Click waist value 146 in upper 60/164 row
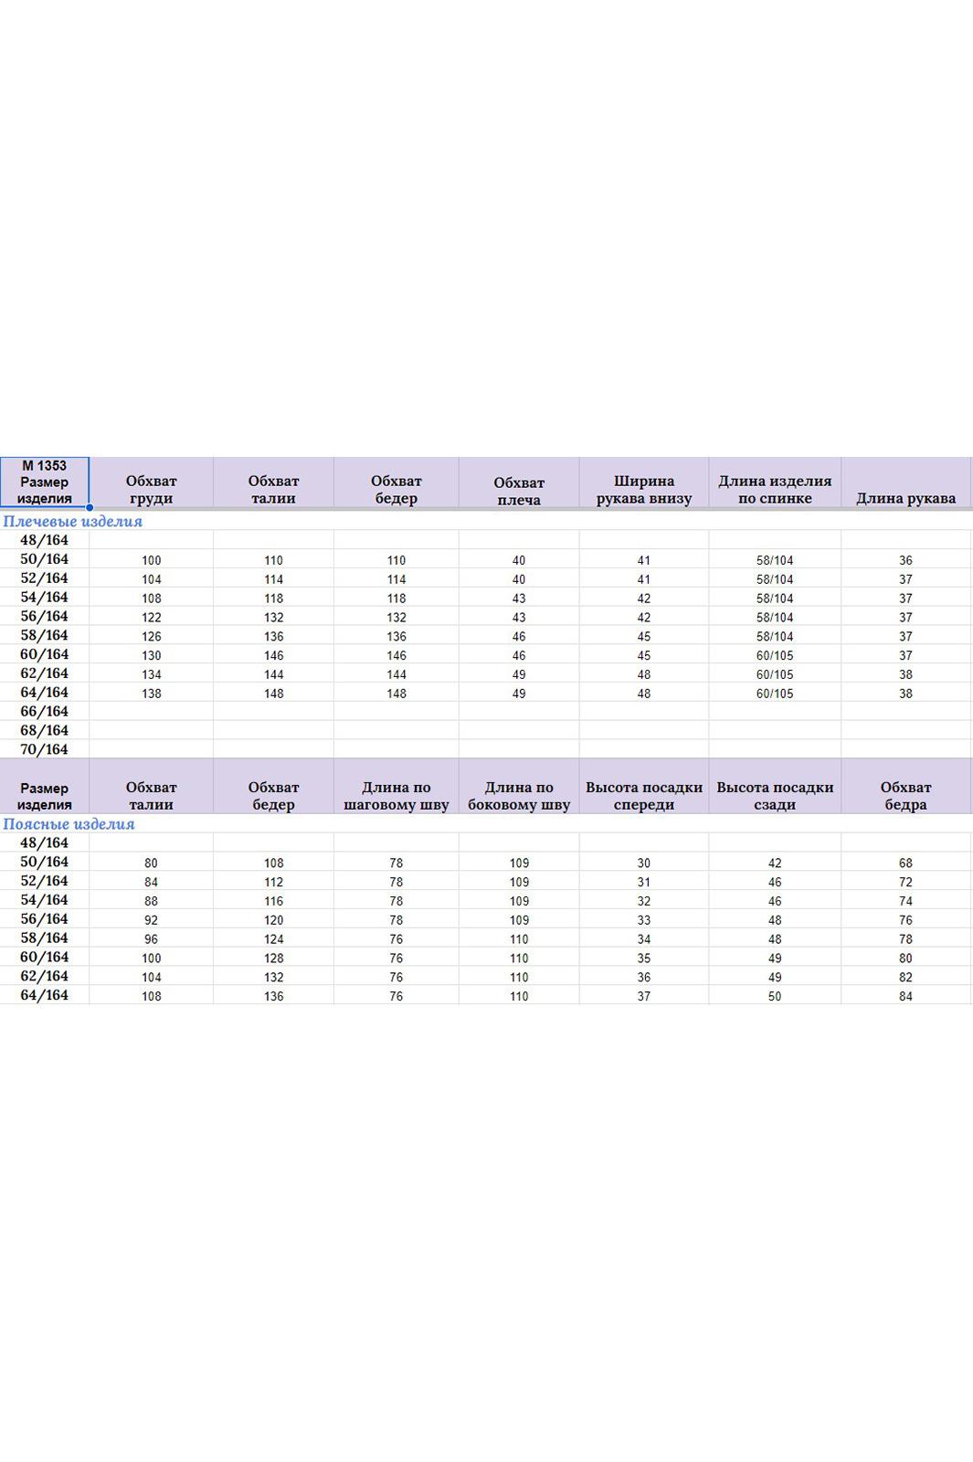 coord(274,656)
